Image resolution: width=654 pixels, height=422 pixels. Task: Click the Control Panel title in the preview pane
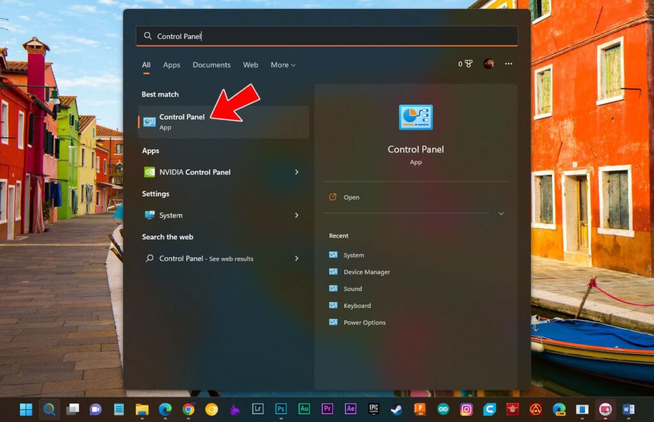click(416, 149)
